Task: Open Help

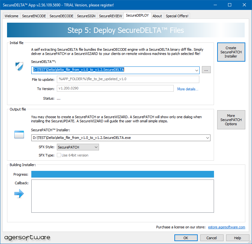Action: pos(238,238)
